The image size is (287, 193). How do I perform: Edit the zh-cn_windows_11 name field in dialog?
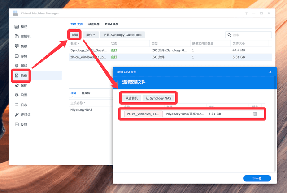coord(143,114)
